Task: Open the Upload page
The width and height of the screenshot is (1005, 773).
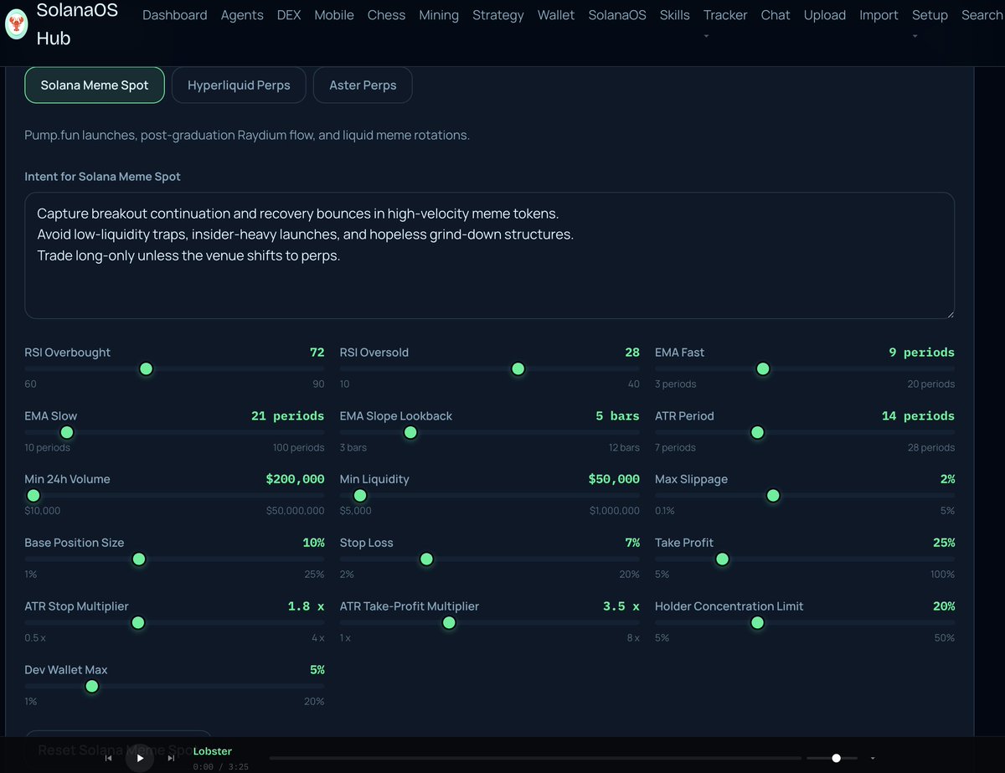Action: point(825,15)
